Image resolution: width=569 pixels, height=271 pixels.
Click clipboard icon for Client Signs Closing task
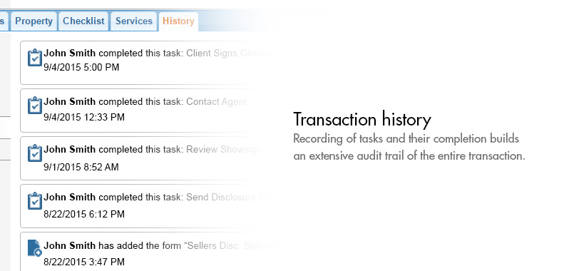point(35,57)
